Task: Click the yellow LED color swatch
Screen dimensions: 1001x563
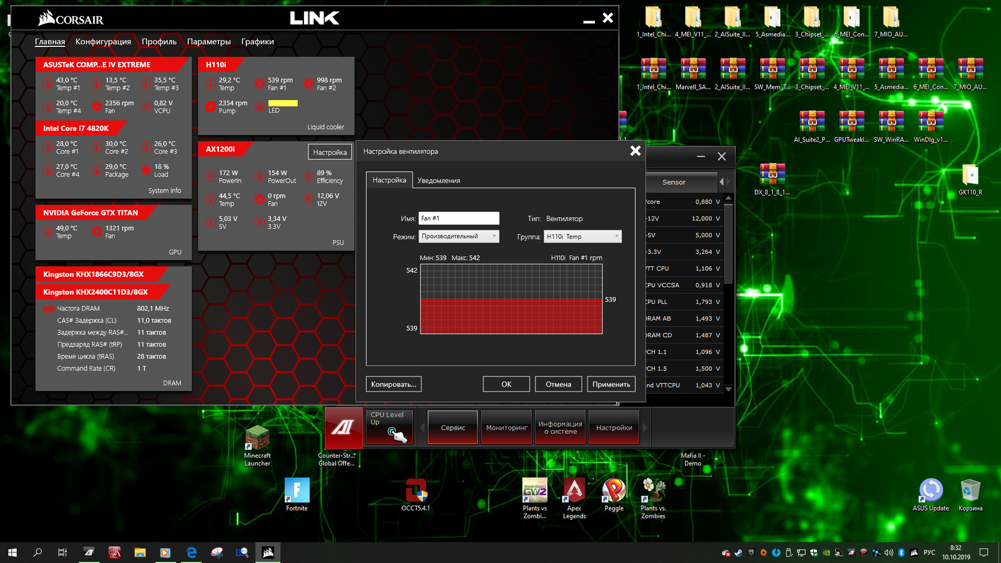Action: [x=283, y=103]
